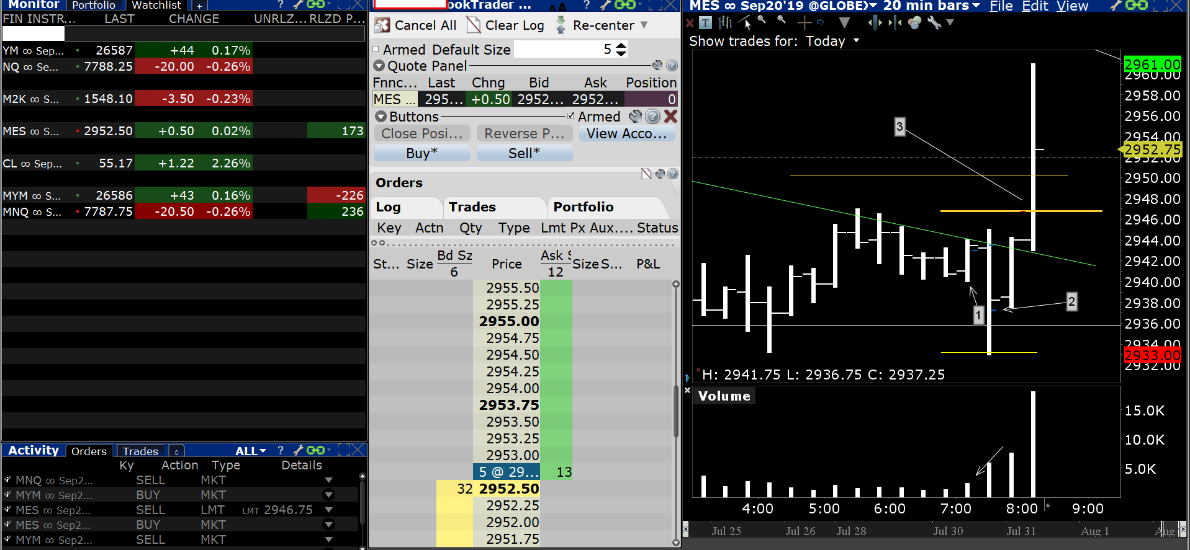The image size is (1190, 550).
Task: Open the chart toolbar wrench settings
Action: pyautogui.click(x=934, y=23)
